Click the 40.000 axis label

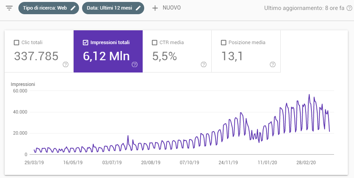pyautogui.click(x=20, y=112)
